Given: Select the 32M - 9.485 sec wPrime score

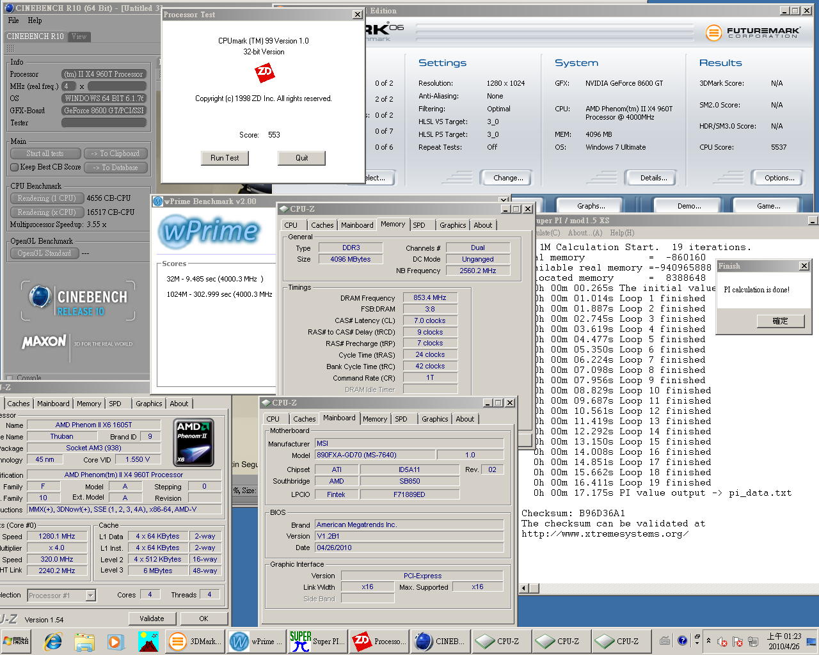Looking at the screenshot, I should (215, 279).
